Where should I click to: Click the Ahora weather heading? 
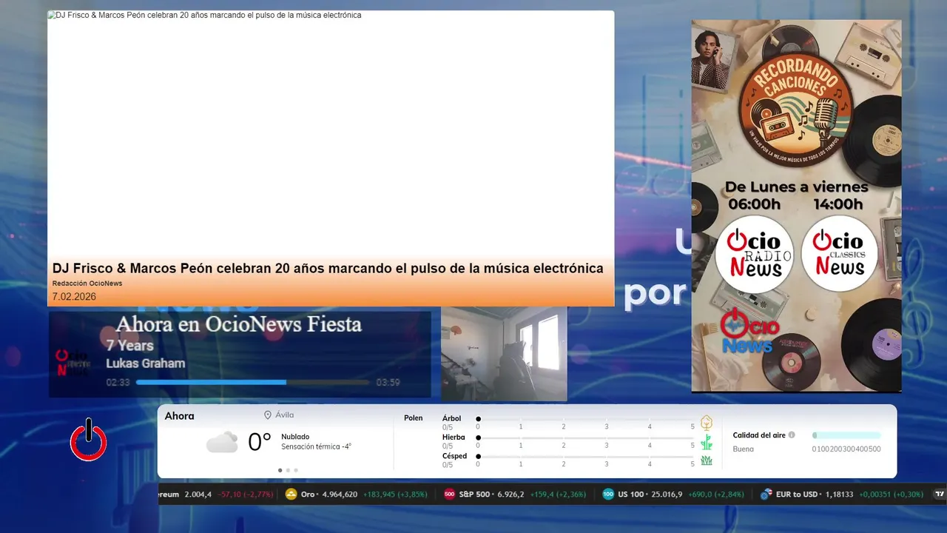point(180,416)
